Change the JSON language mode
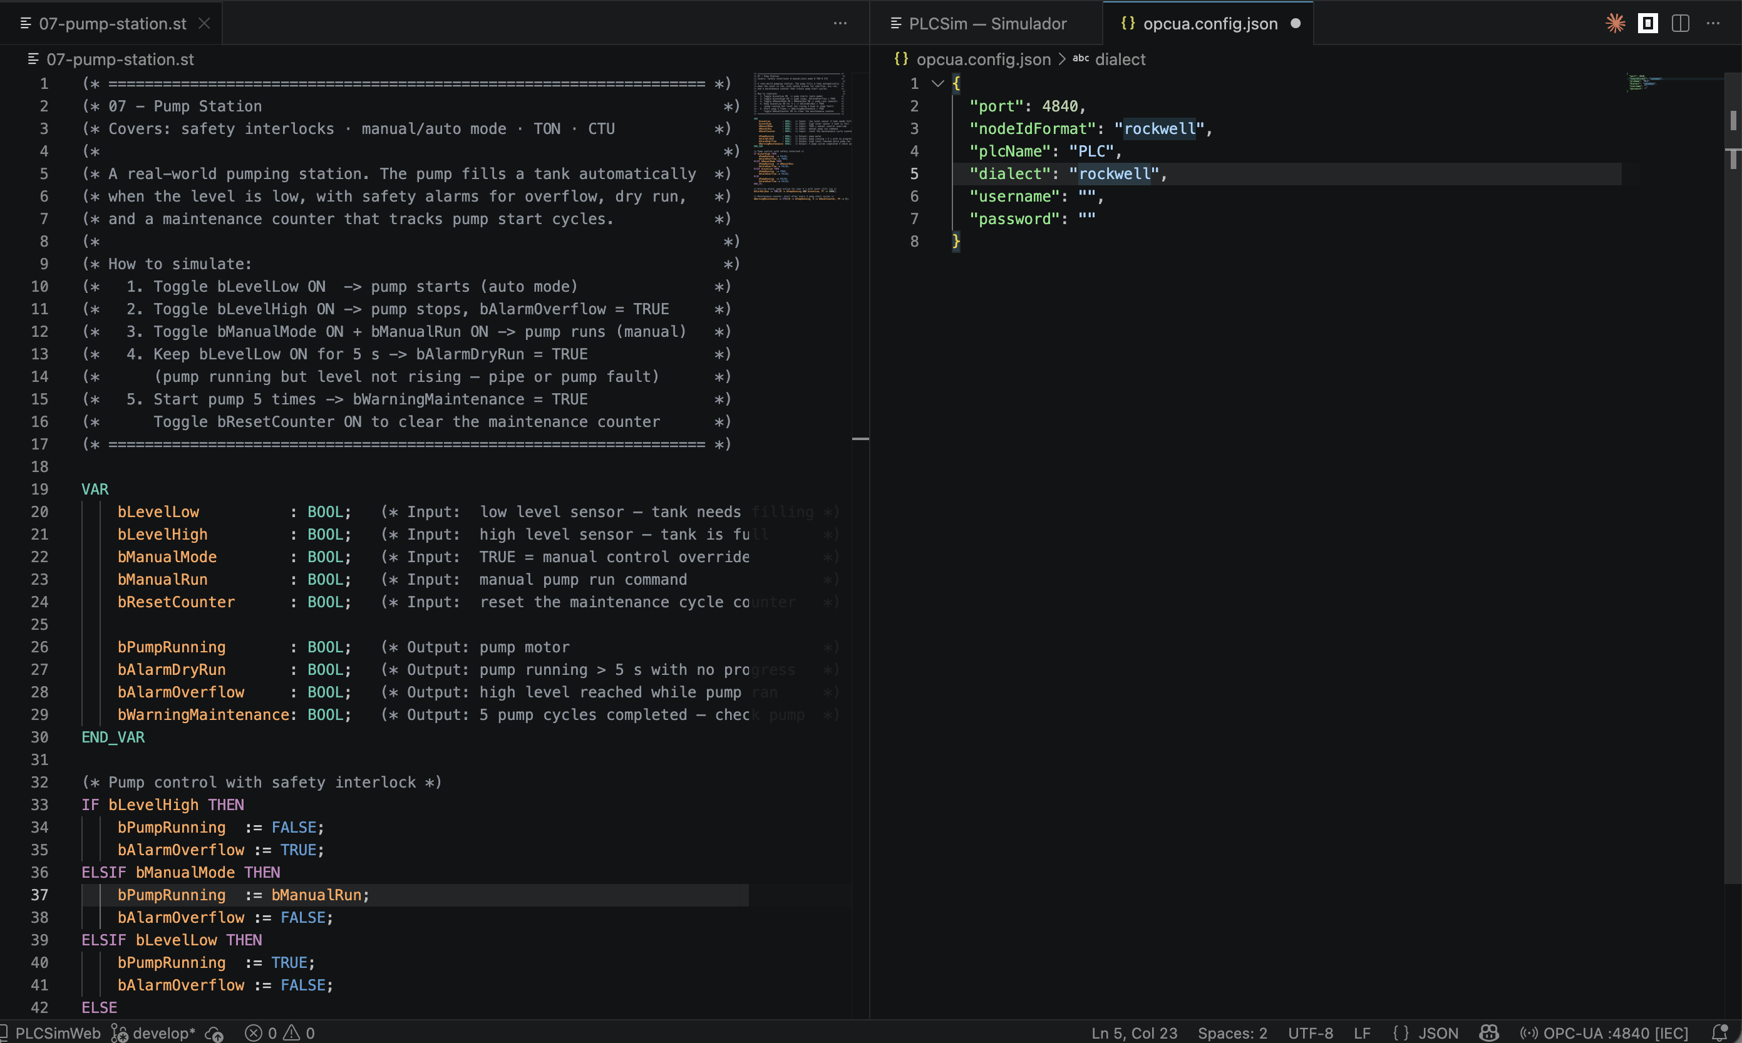The height and width of the screenshot is (1043, 1742). pos(1438,1032)
